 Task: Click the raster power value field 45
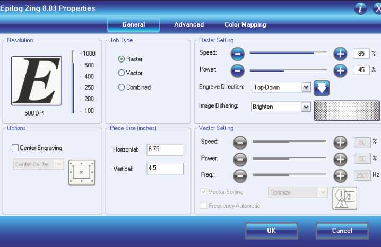(361, 70)
